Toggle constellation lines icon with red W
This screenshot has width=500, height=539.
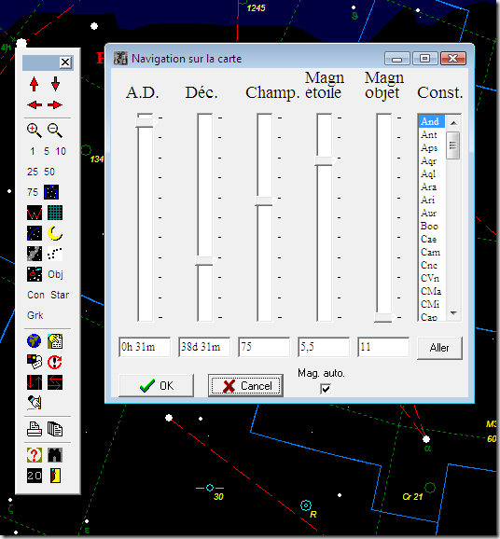(x=35, y=213)
